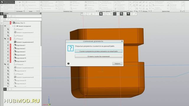The height and width of the screenshot is (106, 189).
Task: Click Элемент выдавливания tool in ribbon
Action: coord(47,3)
